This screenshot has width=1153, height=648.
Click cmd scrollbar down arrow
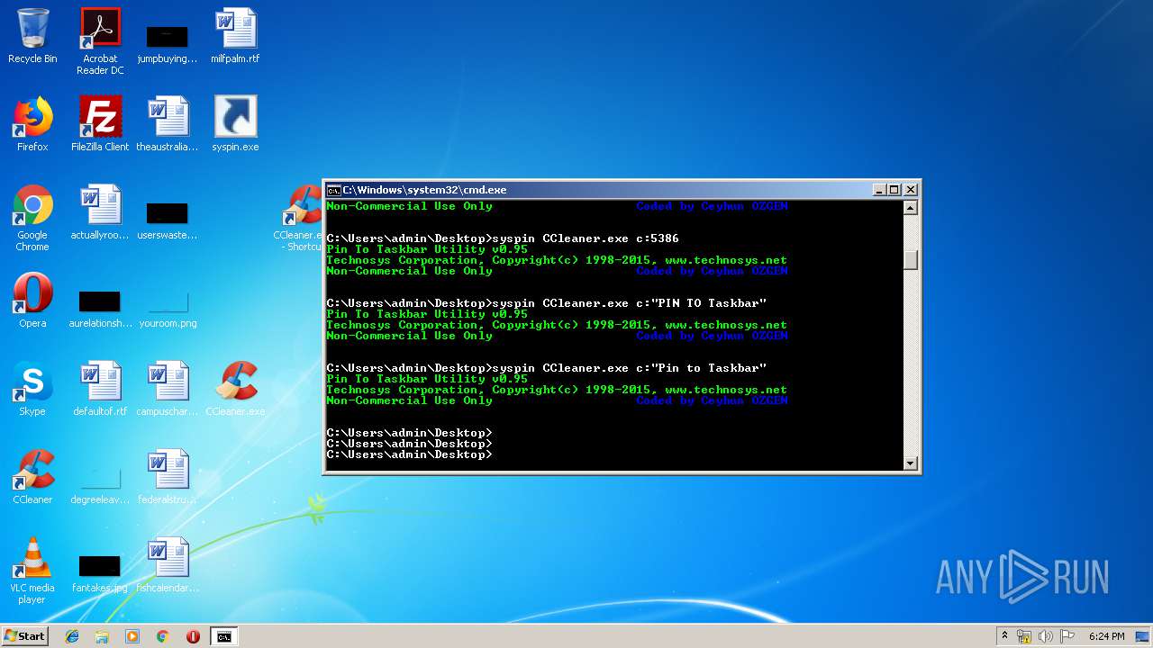click(911, 463)
